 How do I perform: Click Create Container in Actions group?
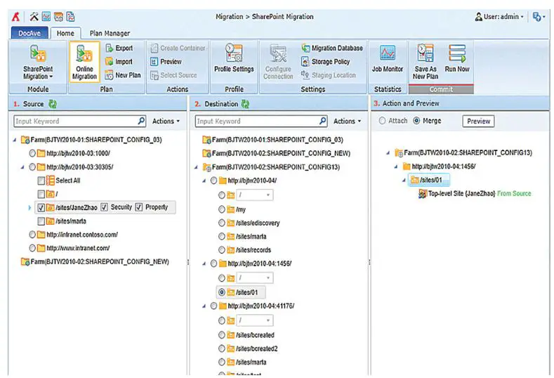(x=178, y=48)
